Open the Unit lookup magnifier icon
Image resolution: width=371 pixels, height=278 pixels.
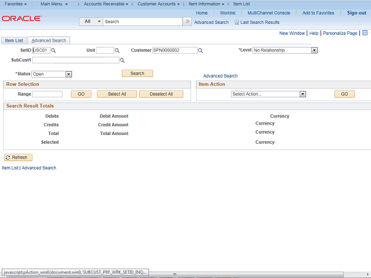pos(117,50)
